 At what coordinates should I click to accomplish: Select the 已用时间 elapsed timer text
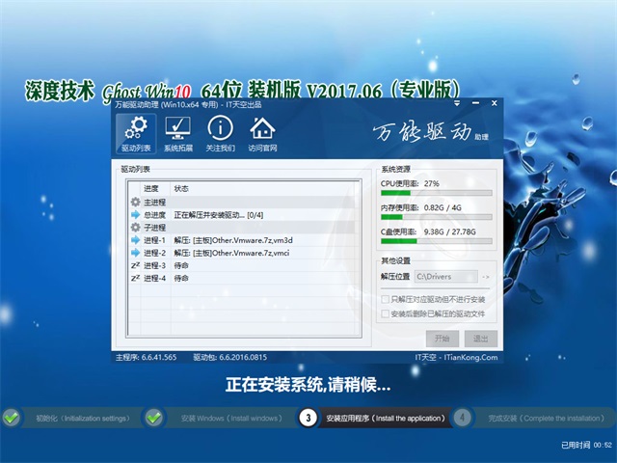coord(587,445)
